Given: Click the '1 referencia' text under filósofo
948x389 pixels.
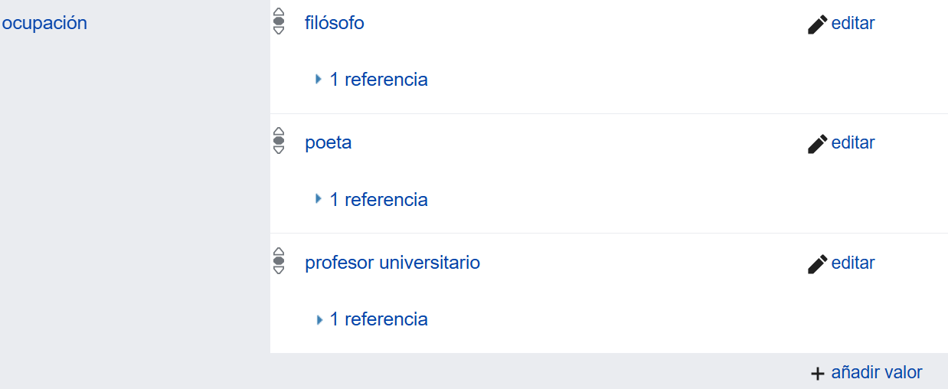Looking at the screenshot, I should (x=378, y=80).
